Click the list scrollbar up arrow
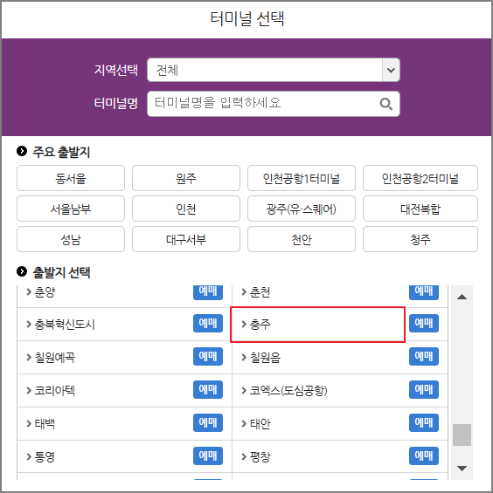 click(x=462, y=297)
